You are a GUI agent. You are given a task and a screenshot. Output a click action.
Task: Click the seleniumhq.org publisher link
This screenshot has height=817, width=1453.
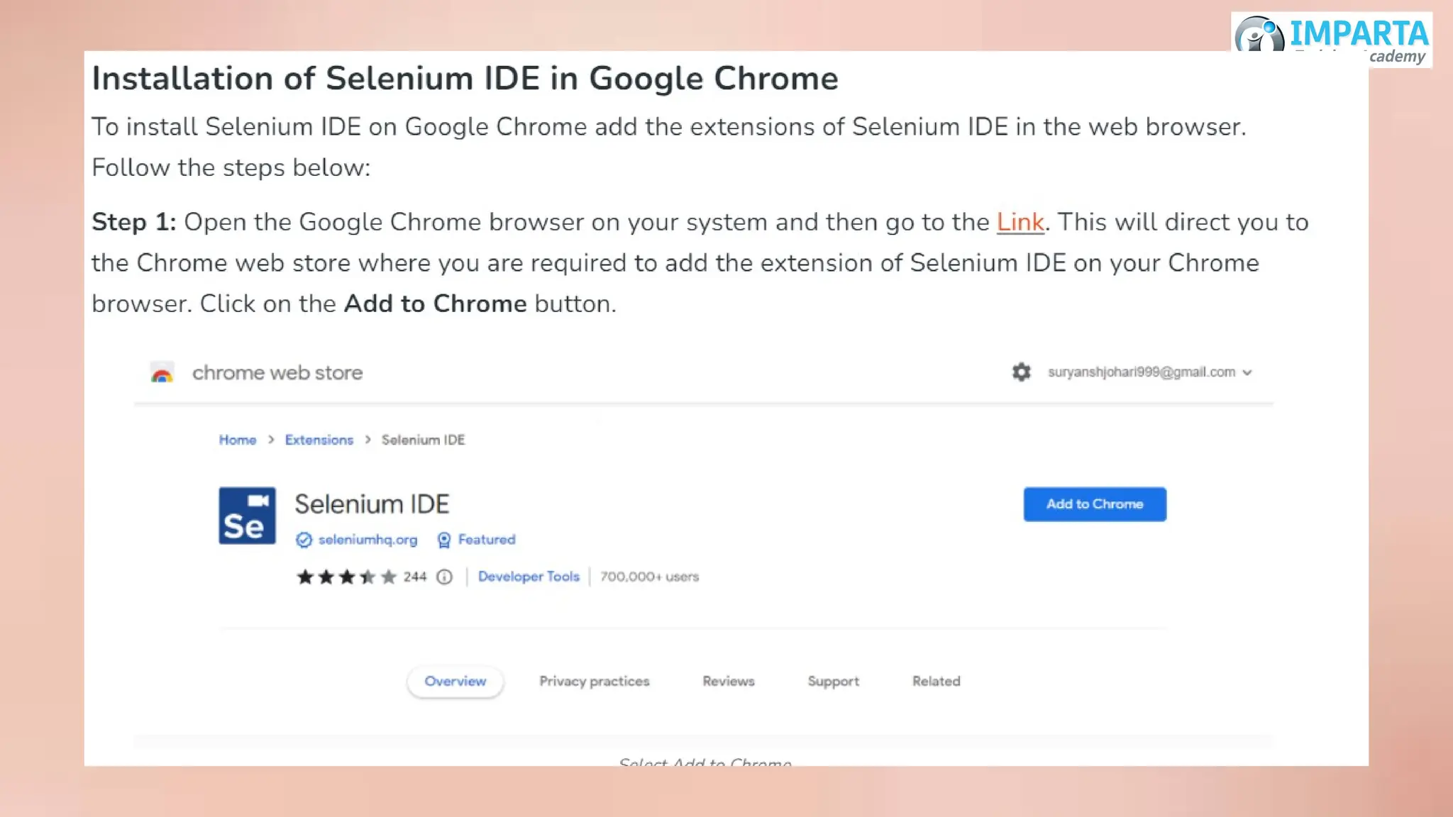pyautogui.click(x=368, y=540)
